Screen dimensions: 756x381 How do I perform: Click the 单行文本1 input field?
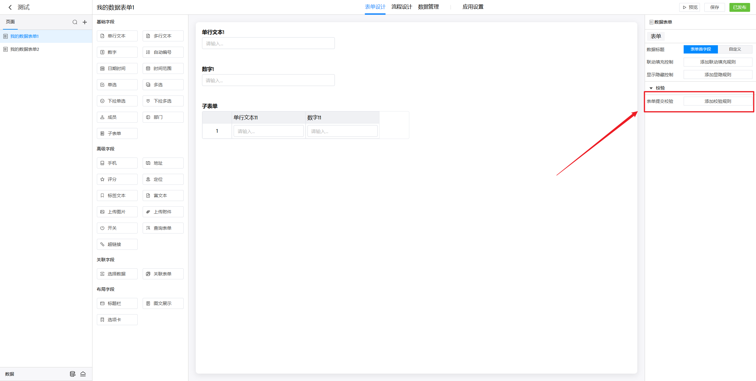pyautogui.click(x=268, y=43)
